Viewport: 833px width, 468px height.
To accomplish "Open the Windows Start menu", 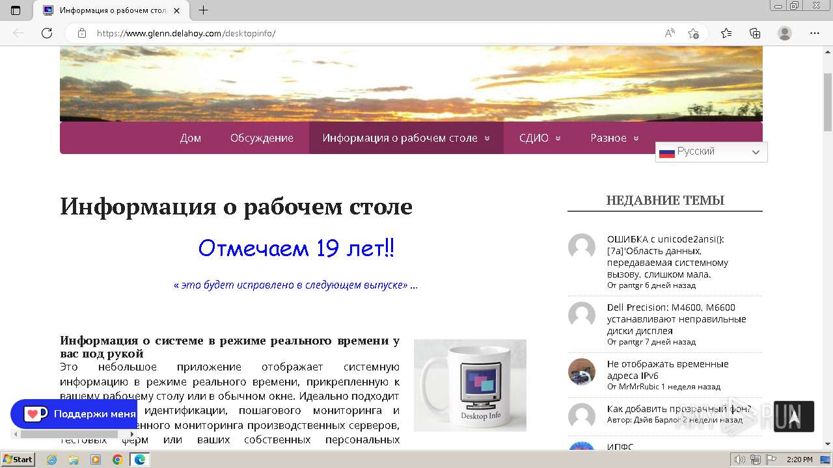I will coord(18,460).
